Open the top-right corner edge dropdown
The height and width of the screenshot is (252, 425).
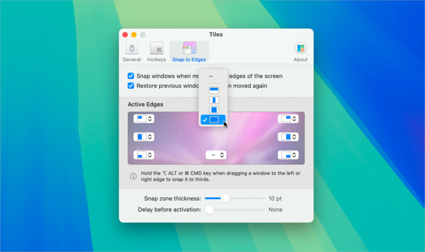pyautogui.click(x=288, y=118)
